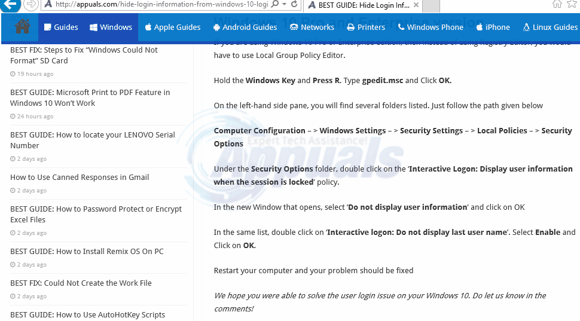Click the search magnifier in address bar
The height and width of the screenshot is (321, 580).
(x=274, y=4)
